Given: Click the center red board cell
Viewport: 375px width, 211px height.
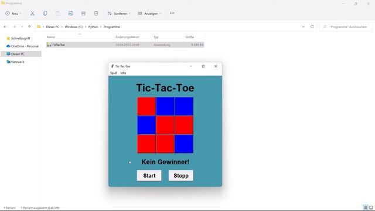Looking at the screenshot, I should pos(165,125).
